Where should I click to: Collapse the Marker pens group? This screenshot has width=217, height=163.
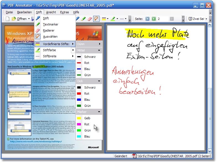point(89,112)
